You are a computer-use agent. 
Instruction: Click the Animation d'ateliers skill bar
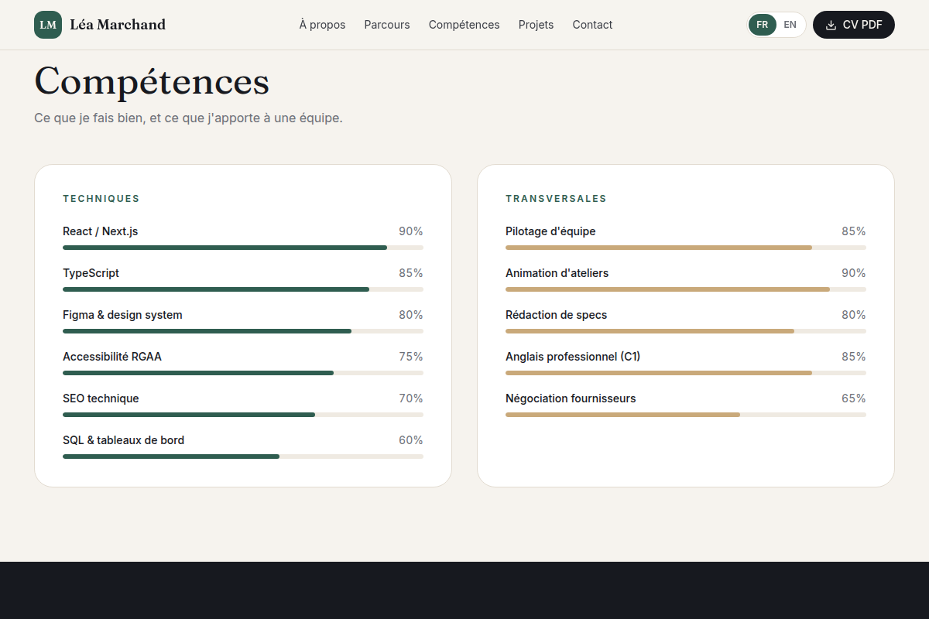pyautogui.click(x=686, y=289)
